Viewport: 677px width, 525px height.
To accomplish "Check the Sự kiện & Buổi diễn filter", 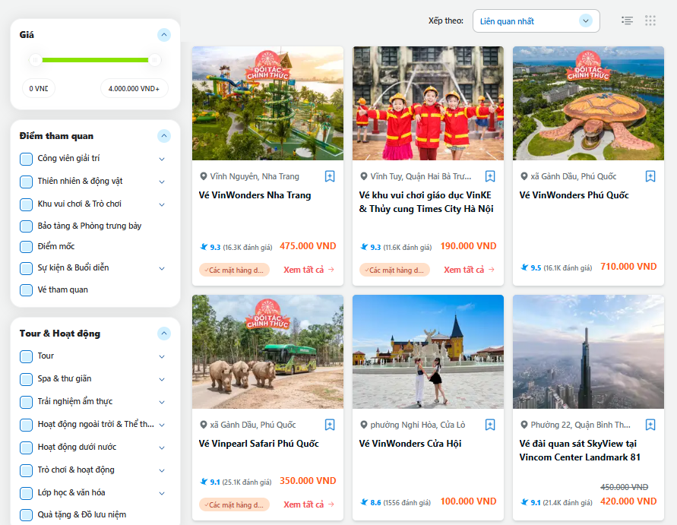I will point(26,268).
